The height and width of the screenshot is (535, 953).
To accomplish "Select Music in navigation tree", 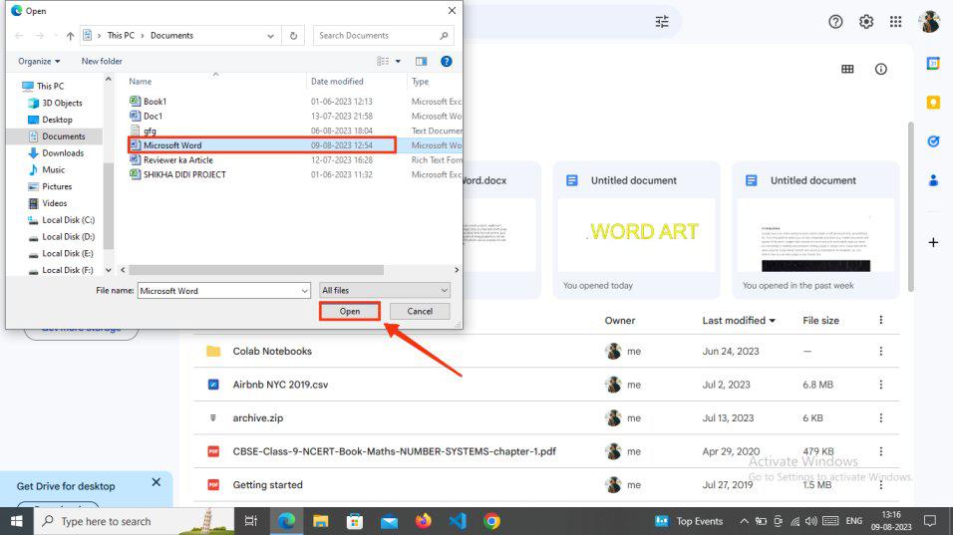I will [x=47, y=169].
